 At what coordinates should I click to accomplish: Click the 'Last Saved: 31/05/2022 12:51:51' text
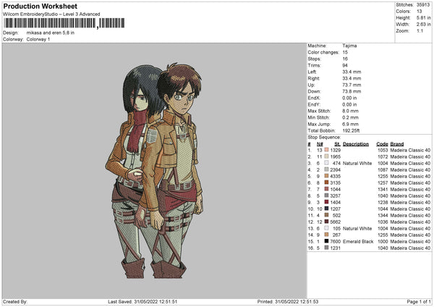coord(142,301)
